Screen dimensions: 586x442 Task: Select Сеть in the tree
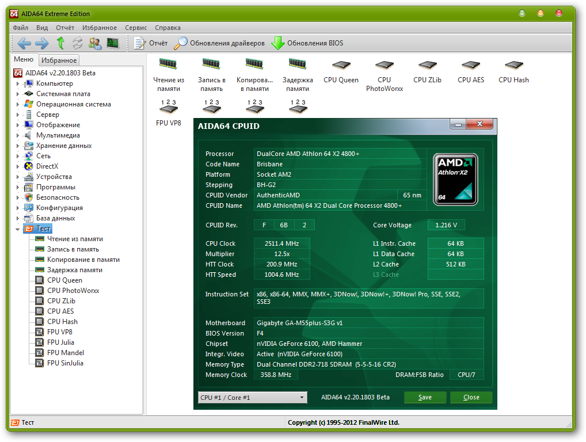coord(43,156)
